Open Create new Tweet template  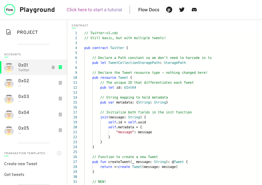[21, 164]
